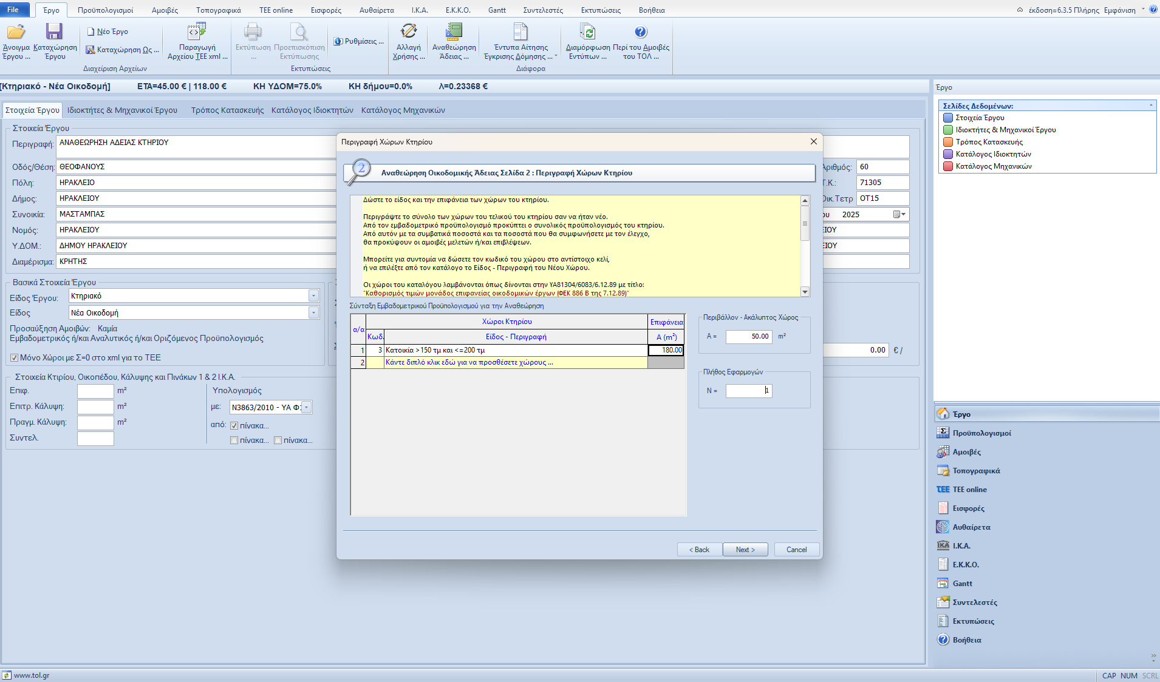Click the Next button in wizard
This screenshot has height=682, width=1160.
coord(745,550)
